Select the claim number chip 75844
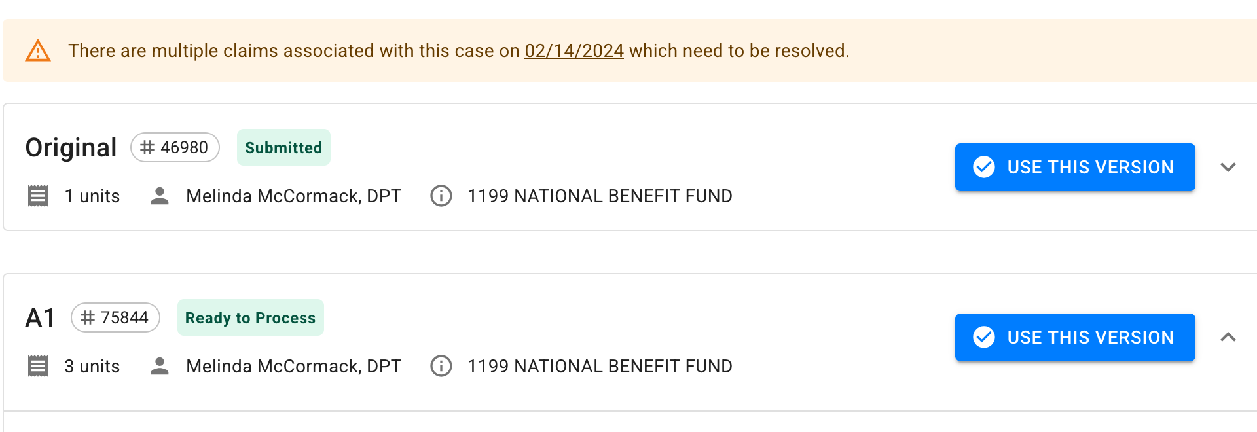Image resolution: width=1257 pixels, height=432 pixels. click(x=115, y=317)
